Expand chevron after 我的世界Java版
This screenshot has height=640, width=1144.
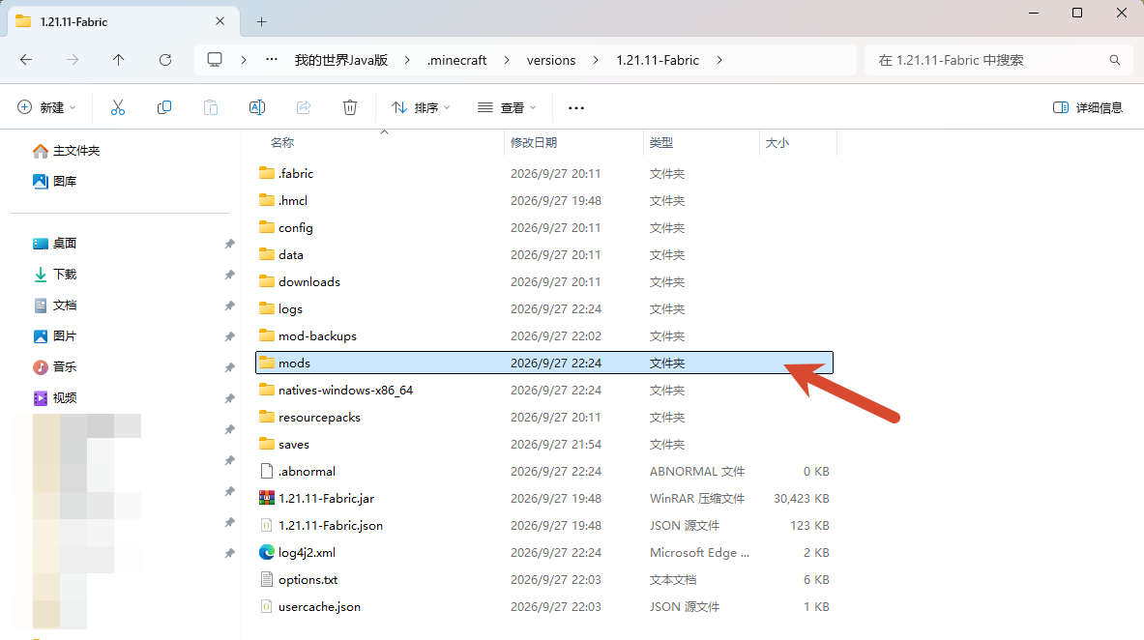[x=407, y=60]
